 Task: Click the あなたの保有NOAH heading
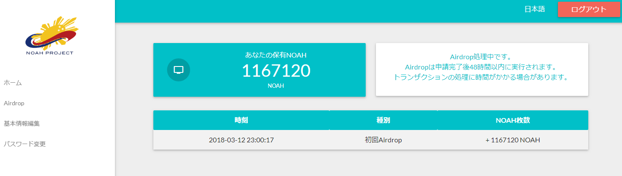[x=276, y=55]
